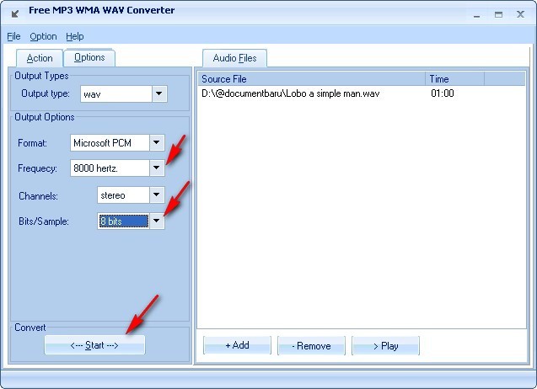Open the Option menu

[43, 36]
